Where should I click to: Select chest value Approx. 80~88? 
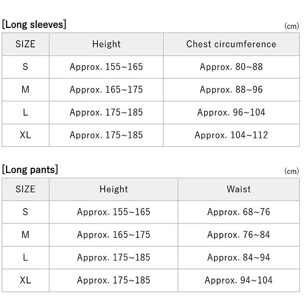coord(231,67)
